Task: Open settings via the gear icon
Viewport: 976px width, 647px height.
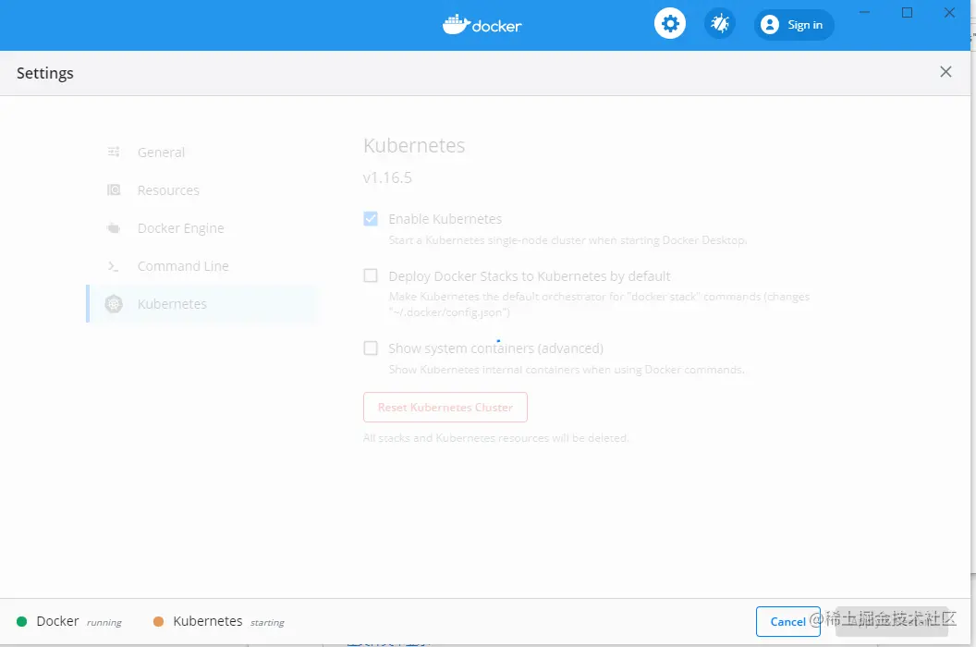Action: 670,24
